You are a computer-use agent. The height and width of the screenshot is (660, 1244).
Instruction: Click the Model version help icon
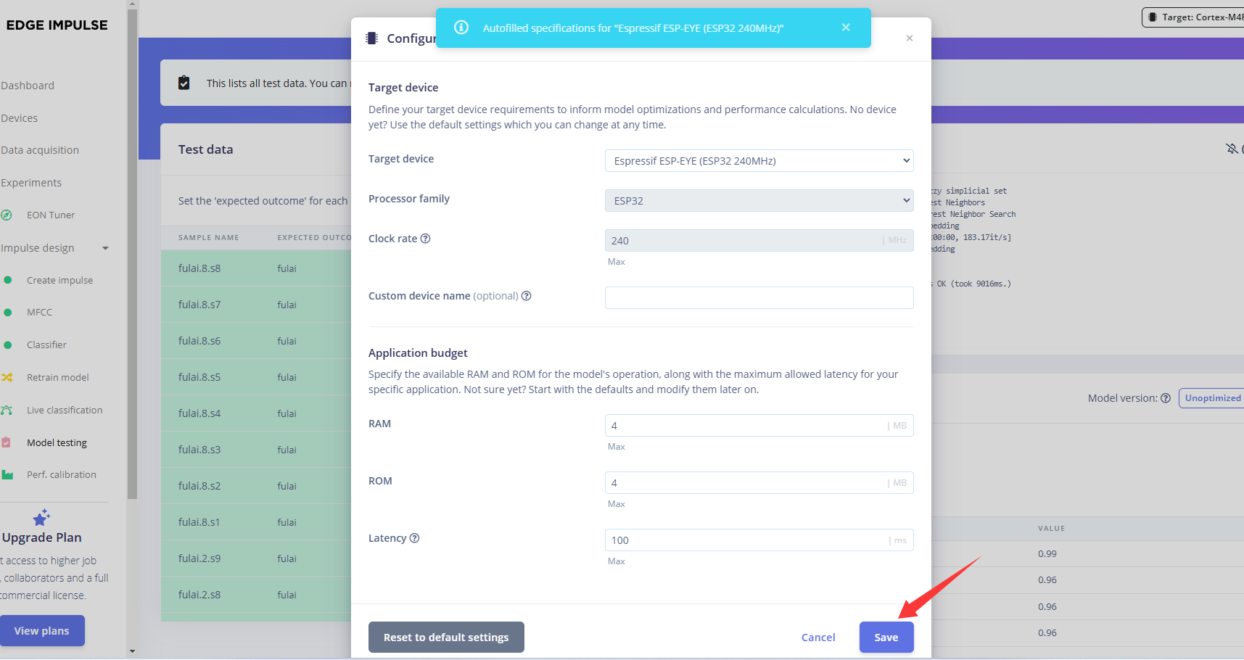(x=1166, y=398)
